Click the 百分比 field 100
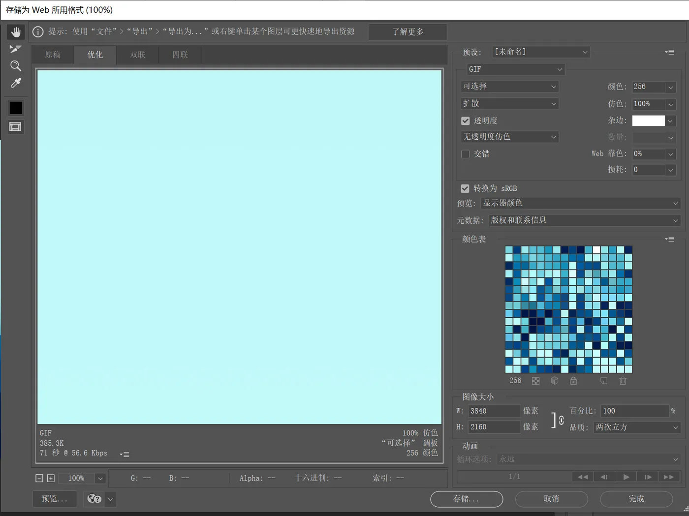 635,411
